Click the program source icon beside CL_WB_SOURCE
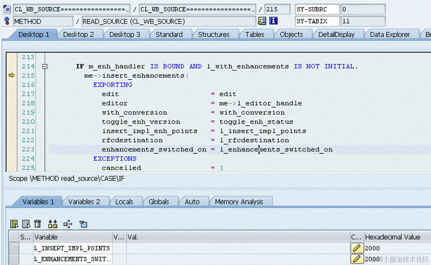 (7, 9)
